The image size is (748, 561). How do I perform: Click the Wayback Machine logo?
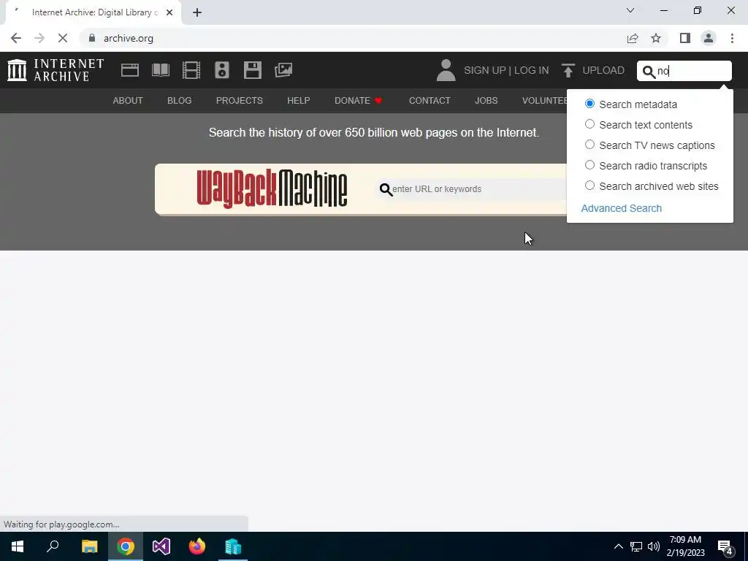272,188
